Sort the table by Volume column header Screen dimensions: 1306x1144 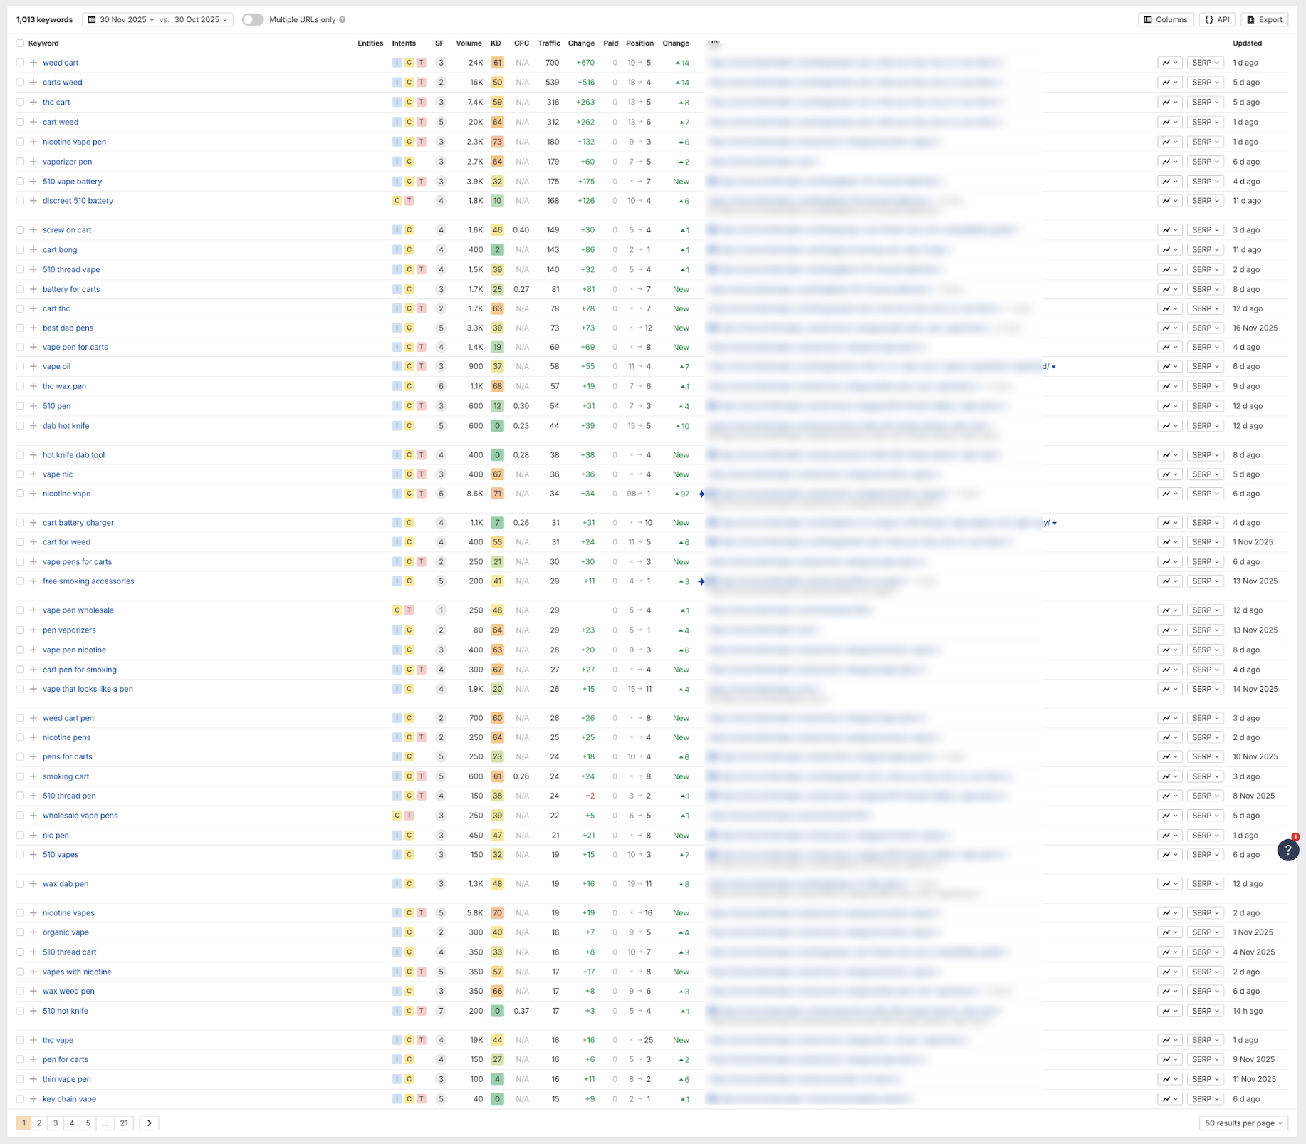point(469,43)
